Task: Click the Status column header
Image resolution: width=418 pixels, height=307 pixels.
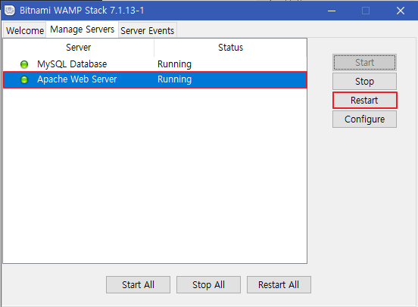Action: [231, 48]
